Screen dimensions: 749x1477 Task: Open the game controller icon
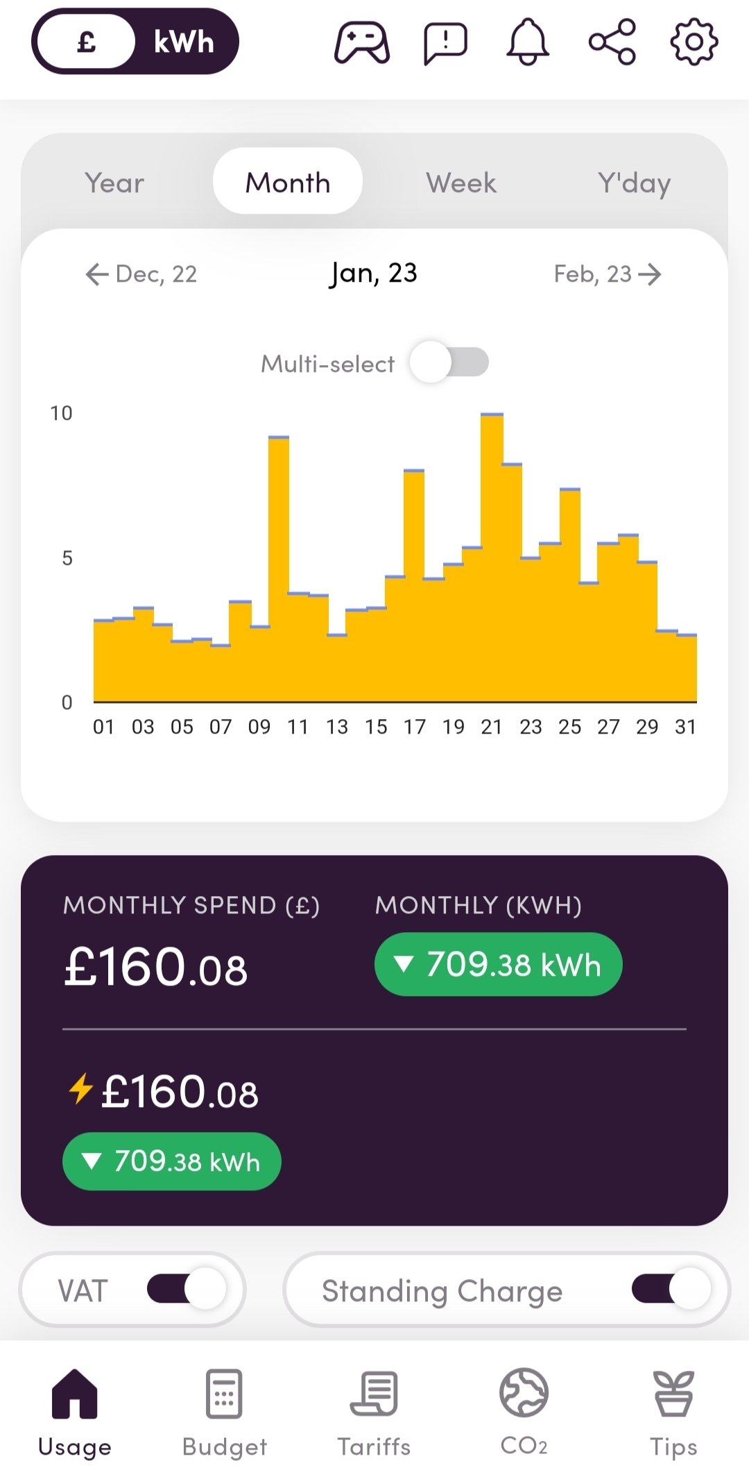(x=362, y=42)
